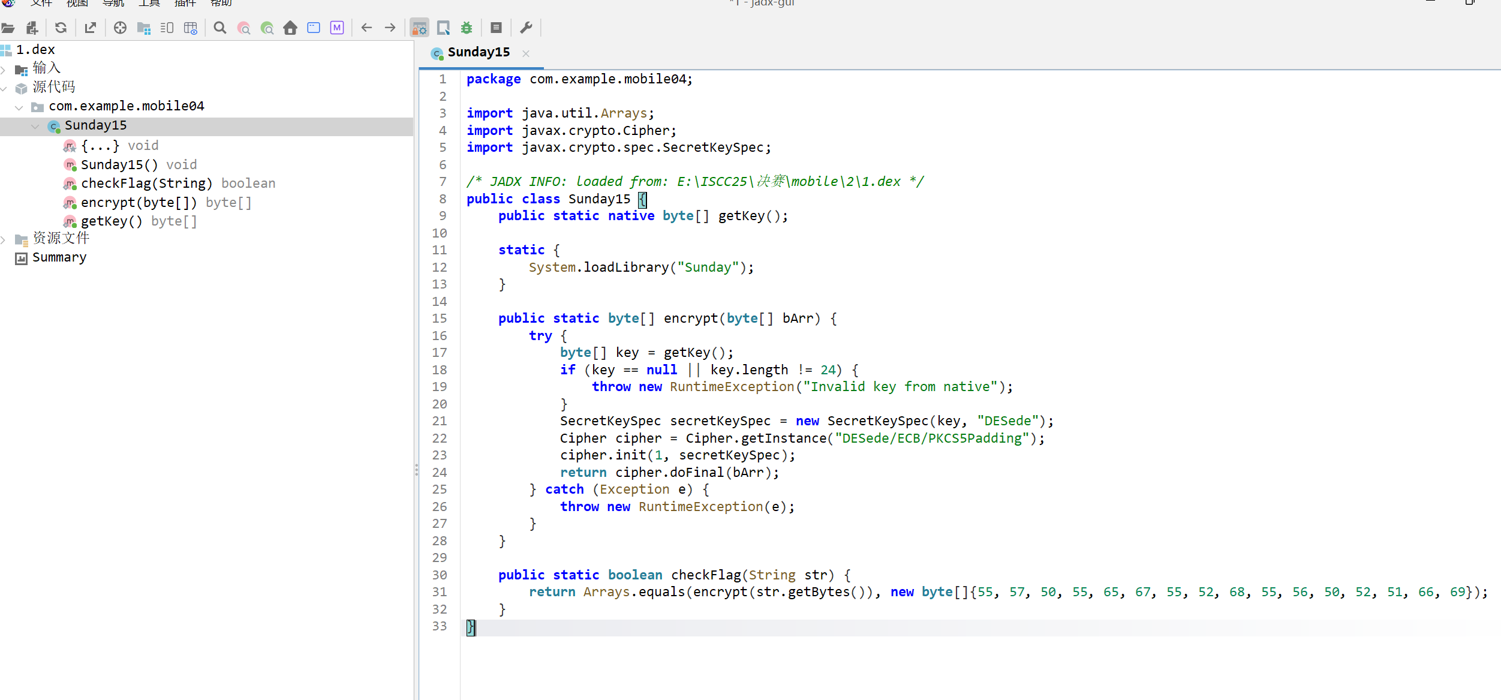Screen dimensions: 1501x700
Task: Navigate back with left arrow
Action: [x=366, y=28]
